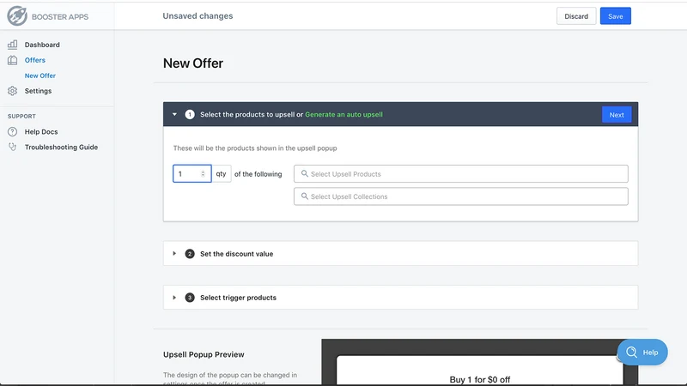Image resolution: width=687 pixels, height=386 pixels.
Task: Click the Help widget magnifier icon
Action: [x=631, y=353]
